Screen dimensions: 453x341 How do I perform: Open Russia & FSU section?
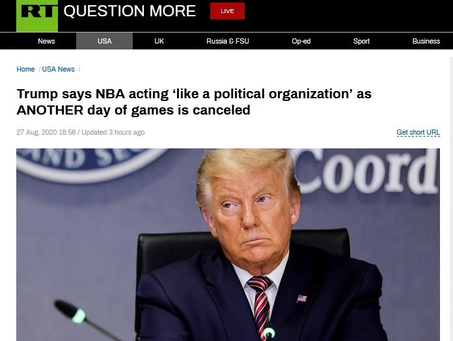[228, 41]
